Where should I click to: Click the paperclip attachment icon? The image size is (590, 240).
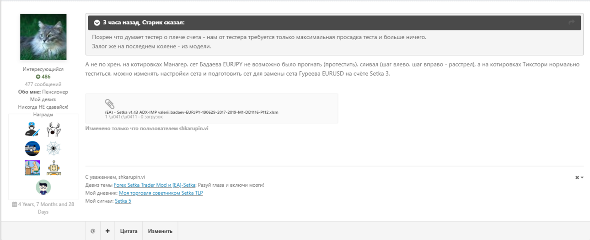tap(110, 104)
